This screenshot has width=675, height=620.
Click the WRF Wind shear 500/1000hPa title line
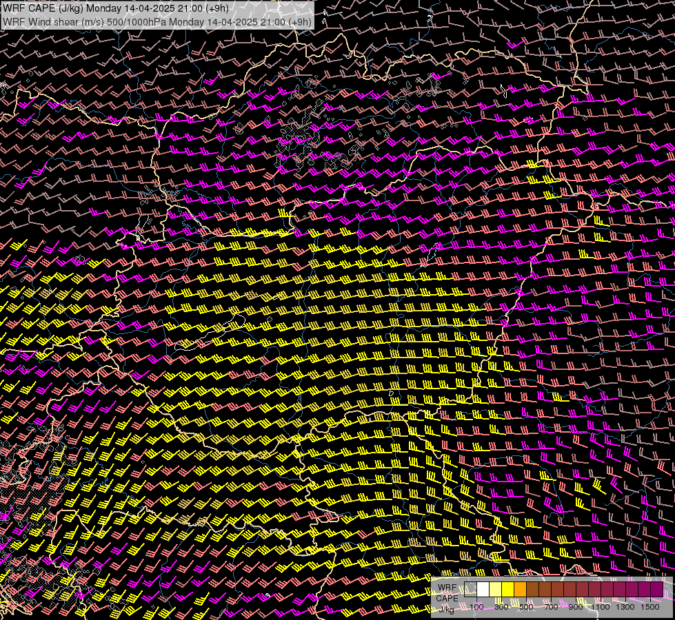coord(157,21)
